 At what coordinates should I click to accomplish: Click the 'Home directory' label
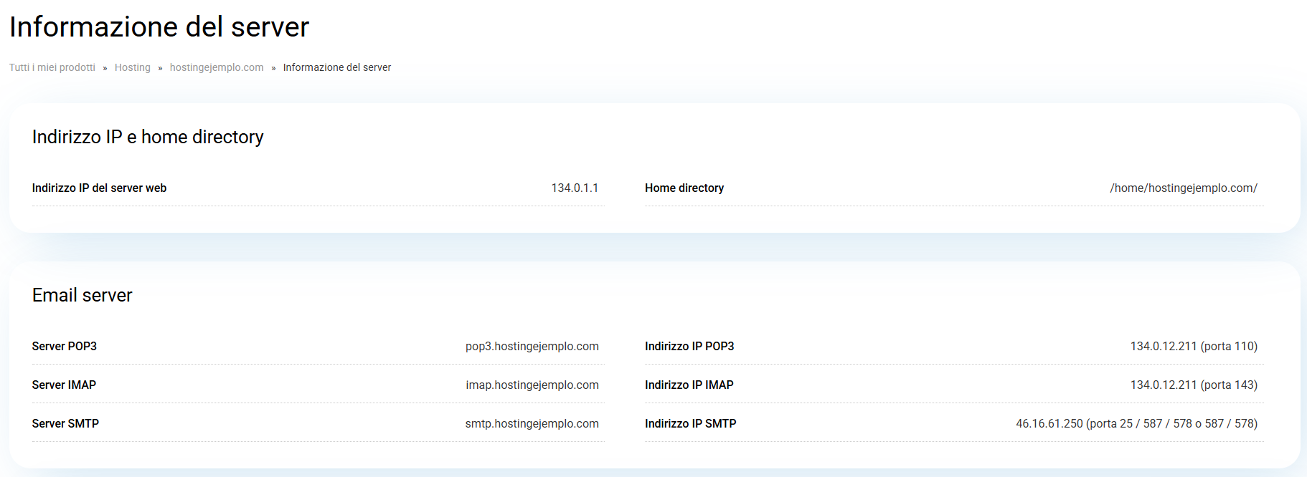click(x=684, y=188)
